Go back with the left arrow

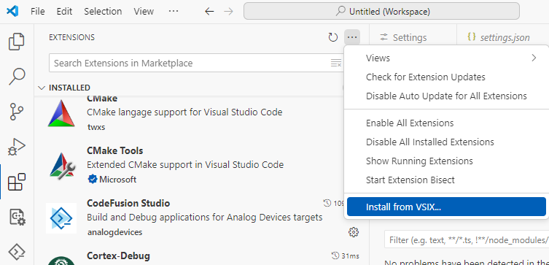point(209,12)
